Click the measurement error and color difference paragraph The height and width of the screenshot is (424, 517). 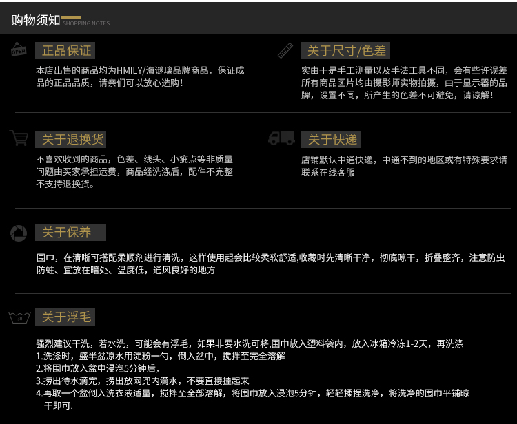pyautogui.click(x=404, y=83)
